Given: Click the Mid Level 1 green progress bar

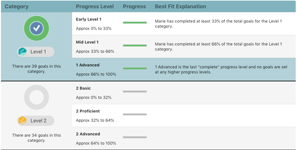Looking at the screenshot, I should pyautogui.click(x=135, y=45).
